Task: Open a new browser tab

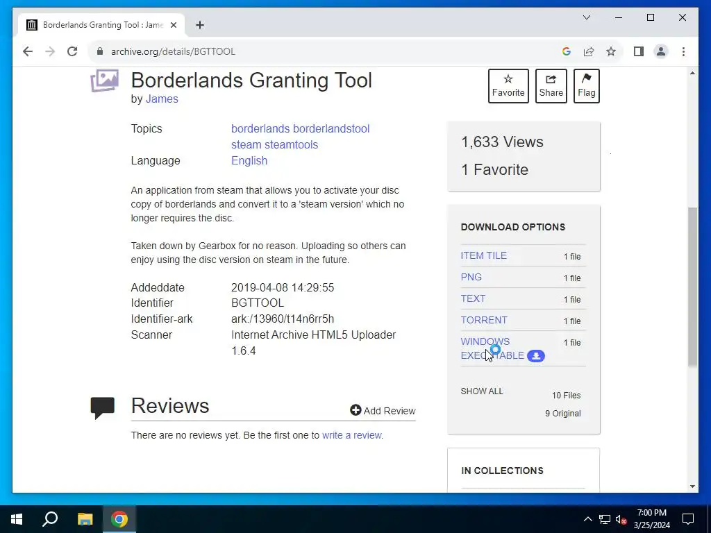Action: click(x=199, y=25)
